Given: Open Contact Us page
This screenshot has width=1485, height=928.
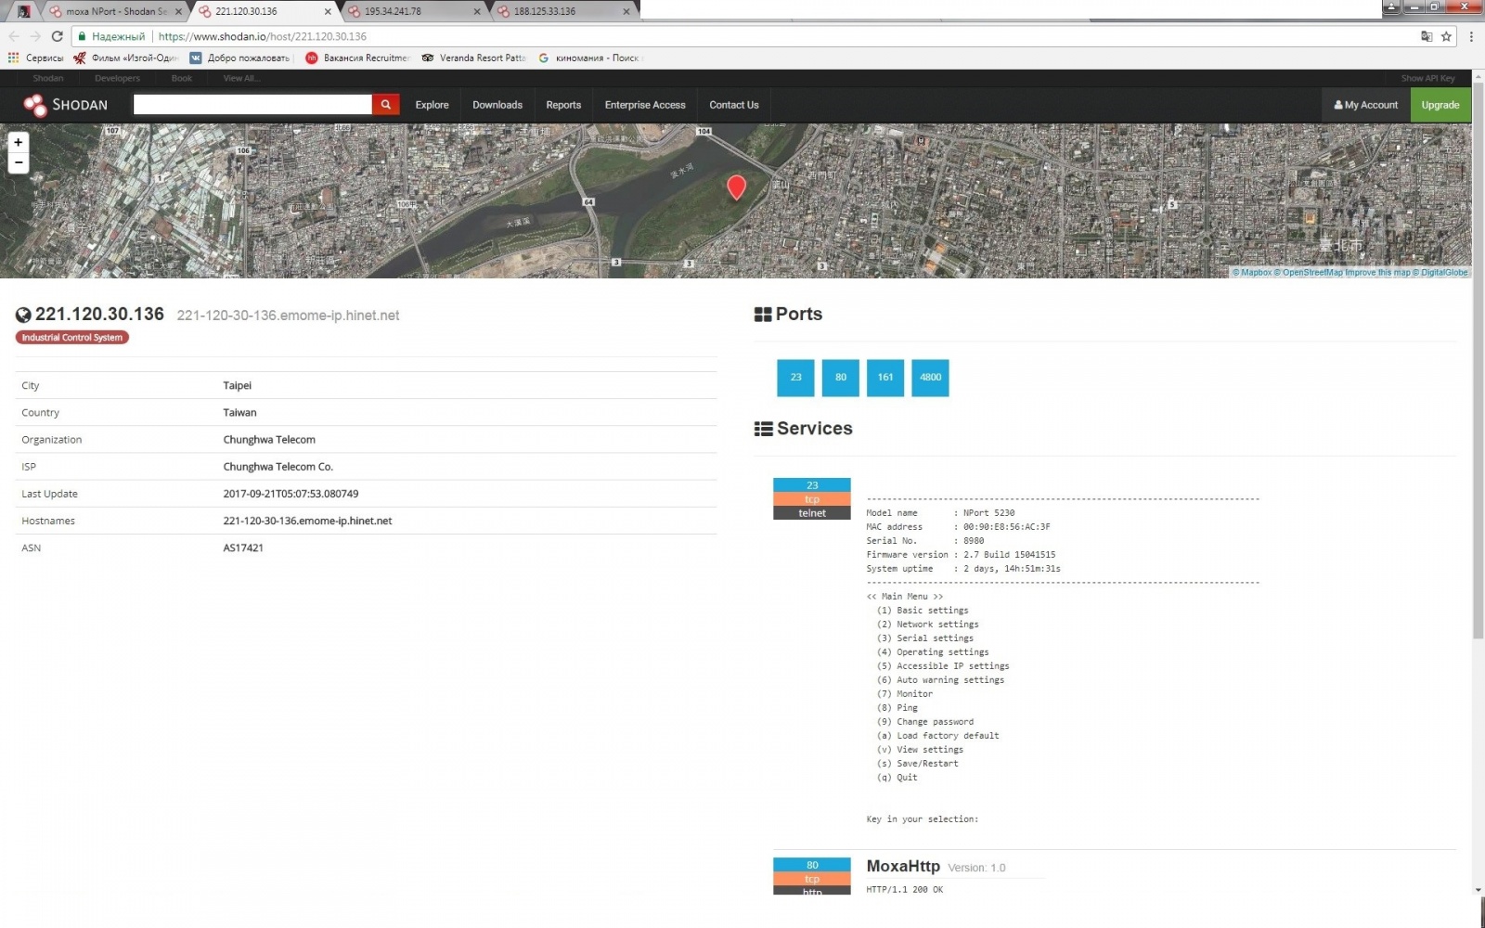Looking at the screenshot, I should point(734,105).
